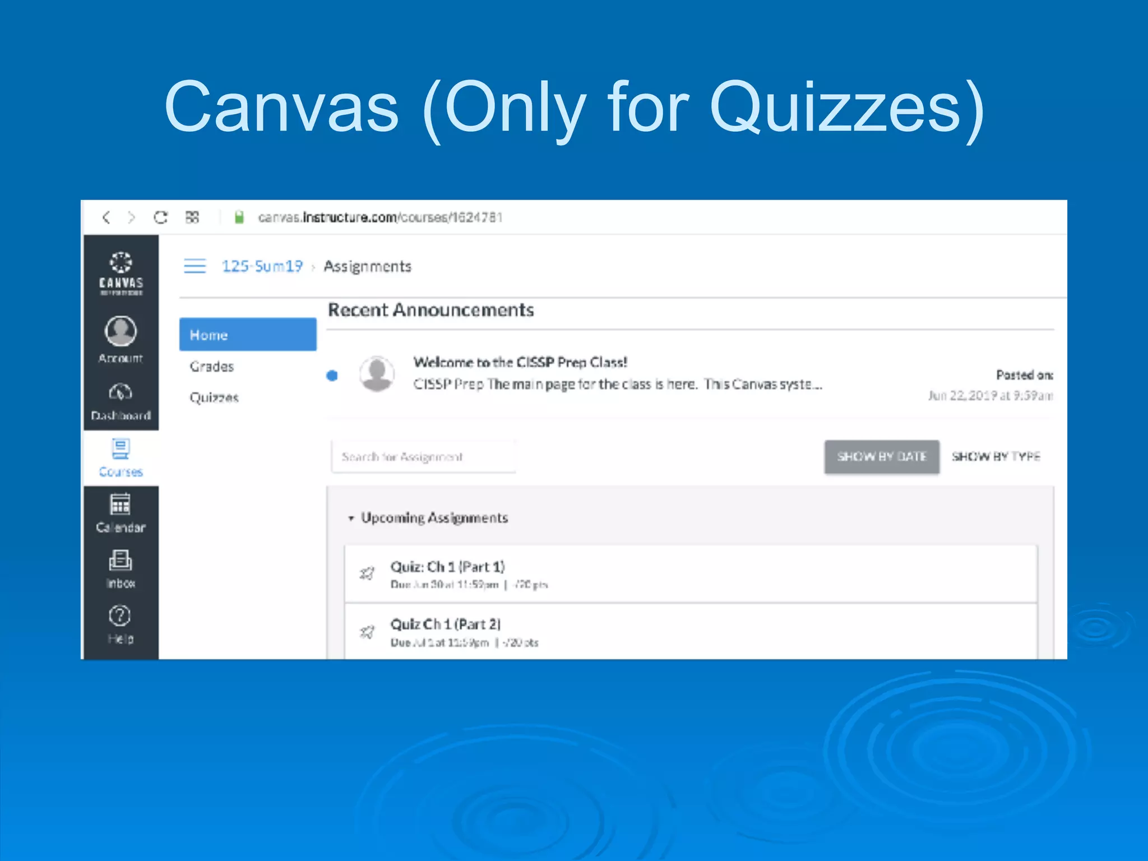
Task: Click the announcement author avatar
Action: click(377, 374)
